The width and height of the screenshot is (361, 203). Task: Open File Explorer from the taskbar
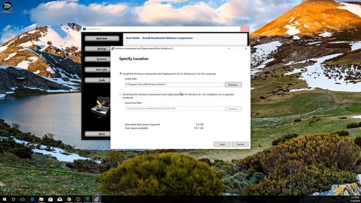click(41, 199)
